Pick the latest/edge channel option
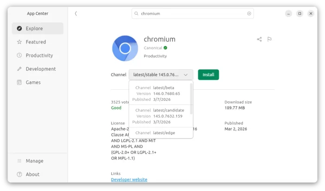Screen dimensions: 325x191 click(160, 133)
